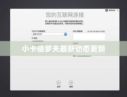Click inside the DNS 服务器 text box
Image resolution: width=127 pixels, height=97 pixels.
point(89,37)
